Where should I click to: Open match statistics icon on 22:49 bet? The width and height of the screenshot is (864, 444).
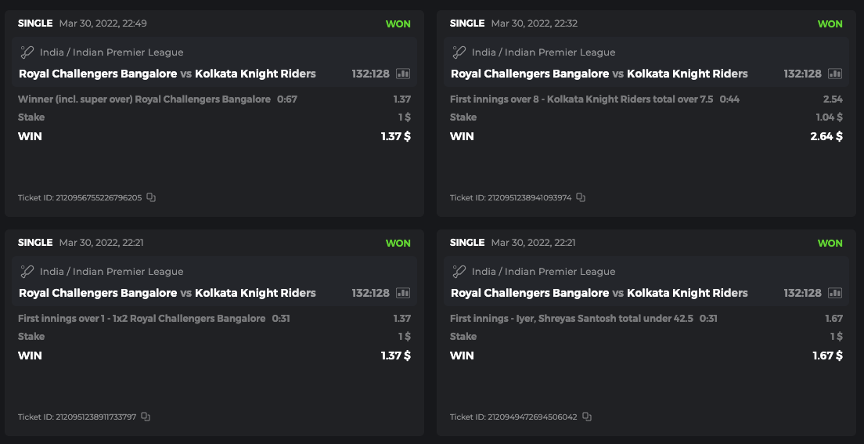coord(403,74)
